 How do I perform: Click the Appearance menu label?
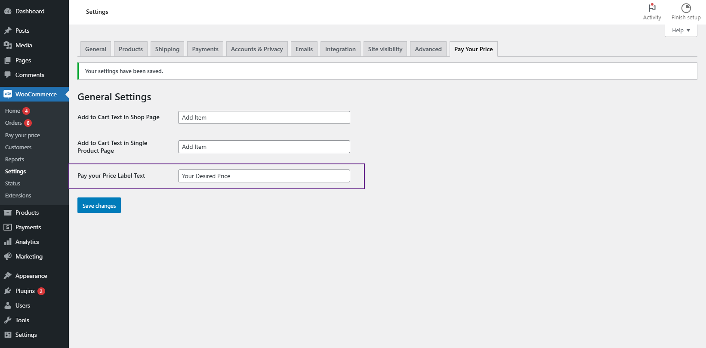[31, 276]
